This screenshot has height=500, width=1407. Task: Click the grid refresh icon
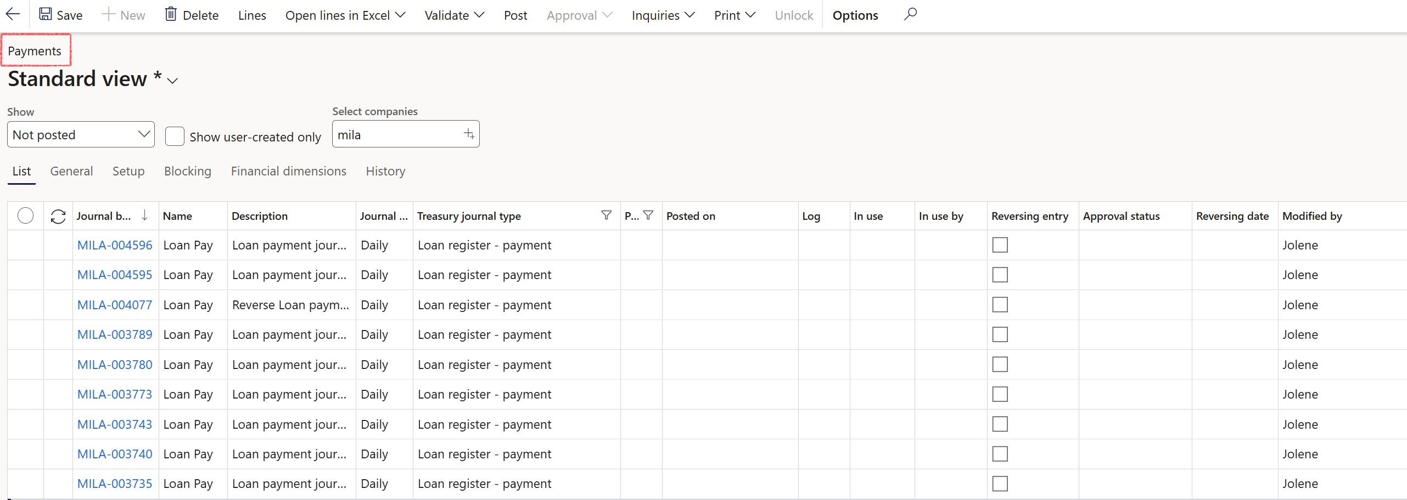coord(58,217)
